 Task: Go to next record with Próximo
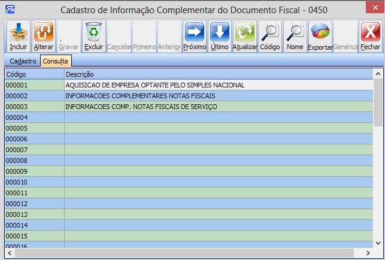pyautogui.click(x=195, y=35)
